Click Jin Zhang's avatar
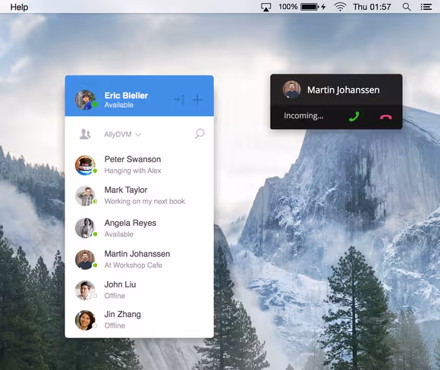Screen dimensions: 440x370 pos(85,320)
